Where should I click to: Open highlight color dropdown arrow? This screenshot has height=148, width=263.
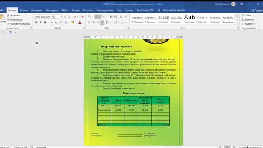click(x=76, y=23)
